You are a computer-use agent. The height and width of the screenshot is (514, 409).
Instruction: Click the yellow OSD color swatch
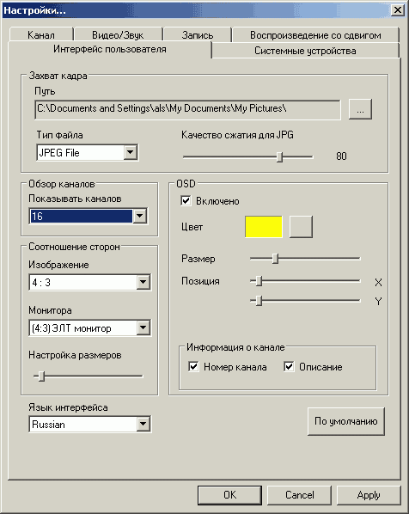[x=264, y=227]
